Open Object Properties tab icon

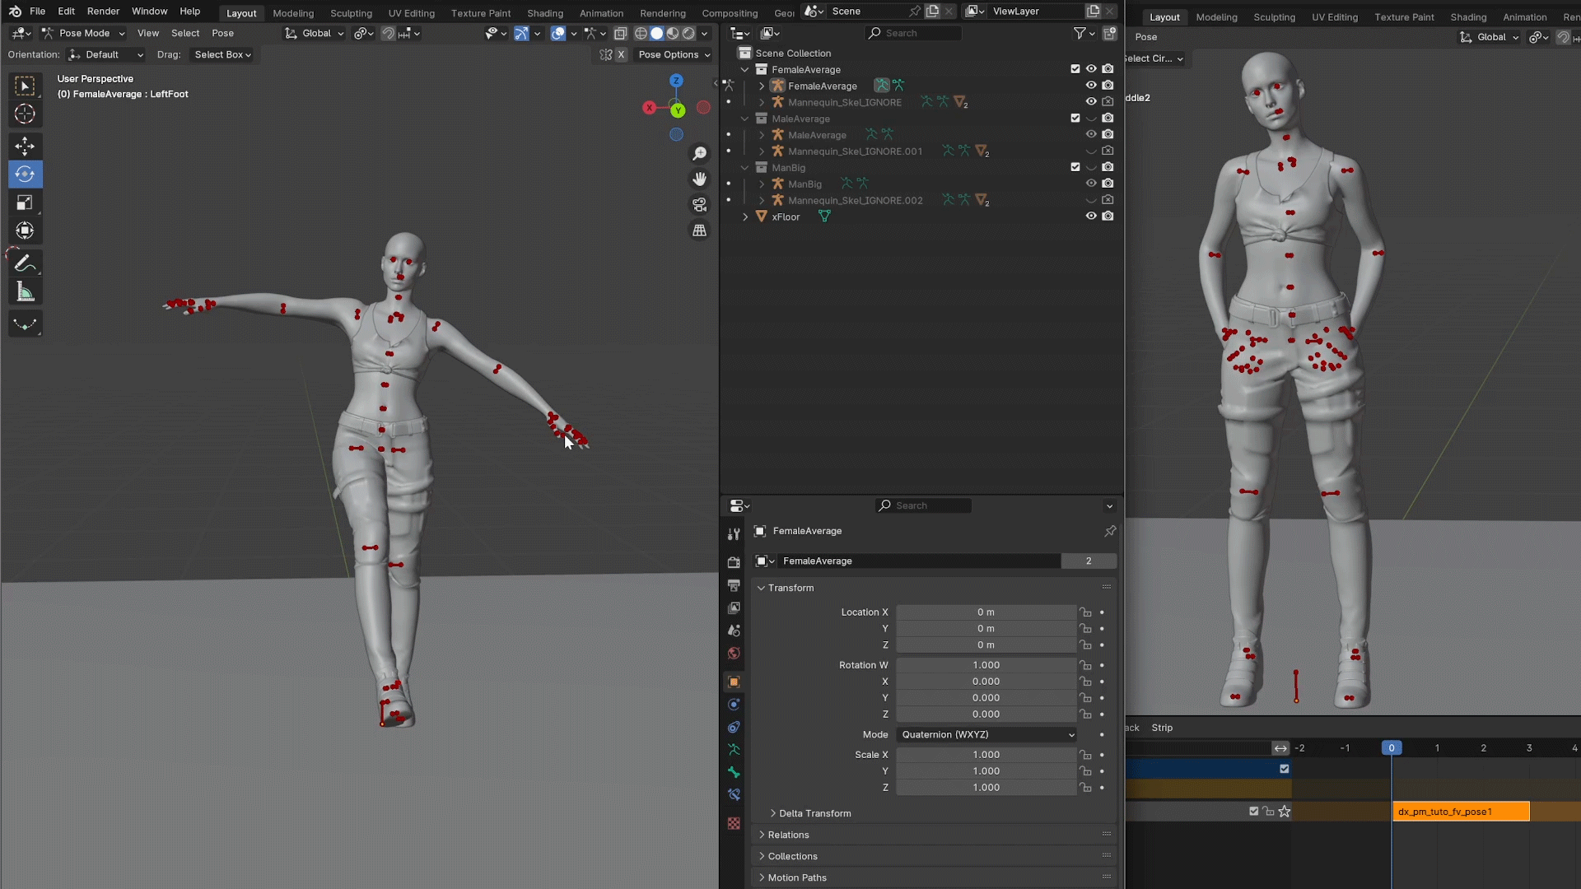pos(734,682)
